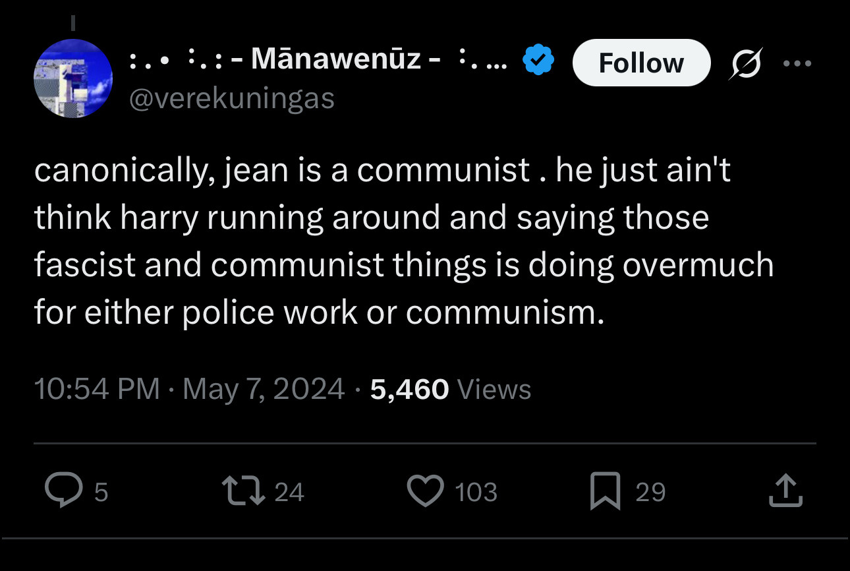Bookmark this post with the bookmark icon
Screen dimensions: 850x571
pos(604,492)
